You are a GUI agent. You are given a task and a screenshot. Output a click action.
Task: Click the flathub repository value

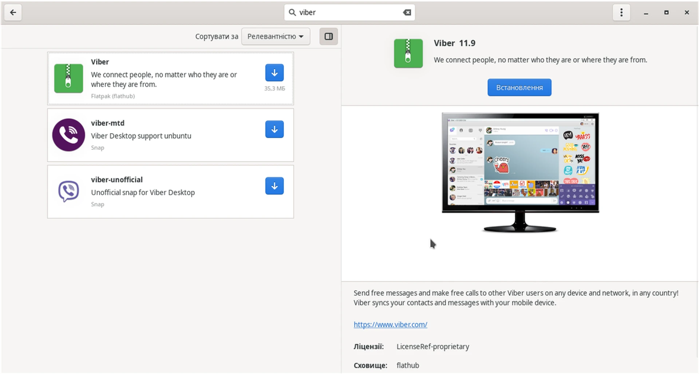tap(408, 366)
